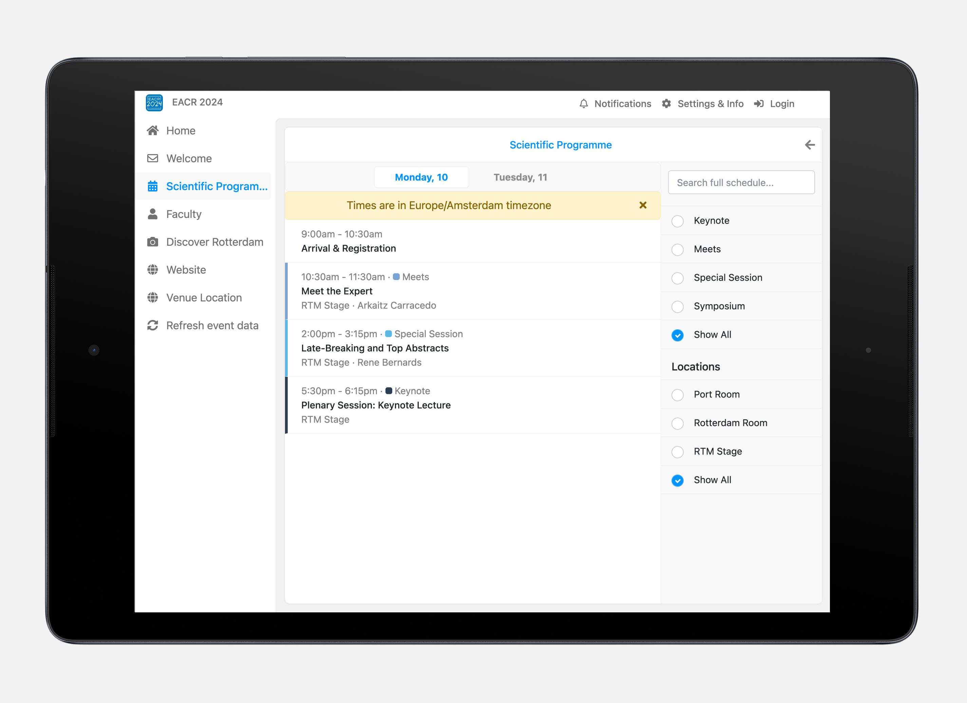967x703 pixels.
Task: Open Settings & Info
Action: point(703,104)
